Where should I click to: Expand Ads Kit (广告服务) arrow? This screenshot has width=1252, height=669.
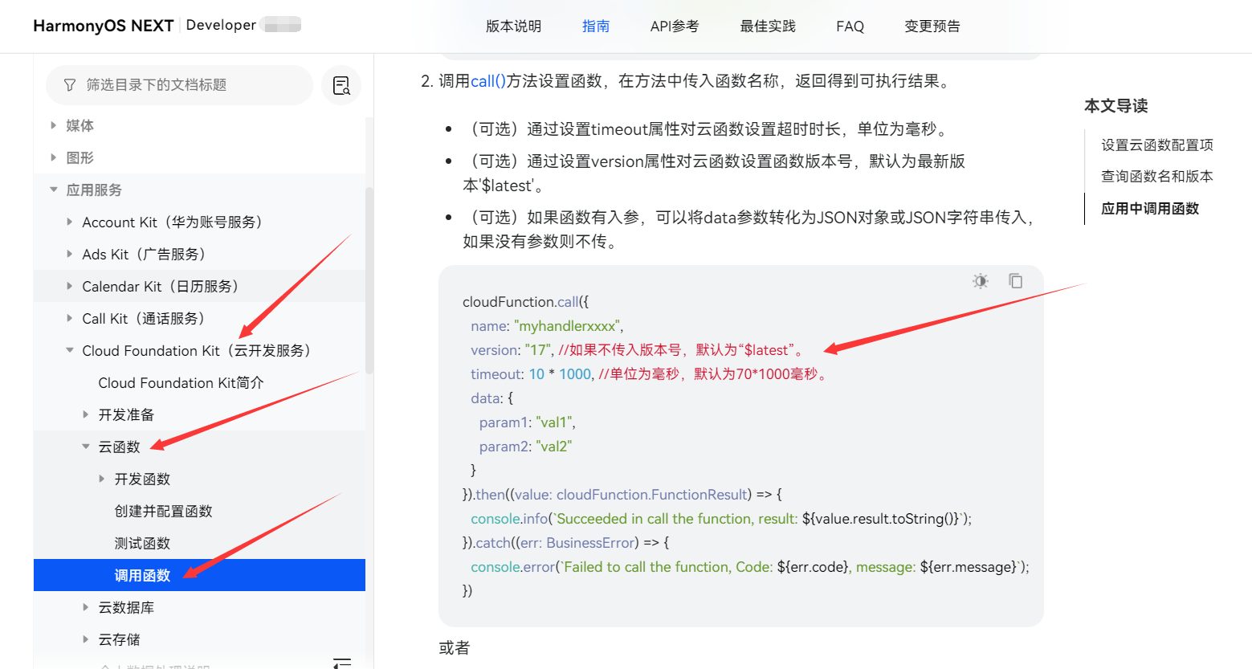(69, 254)
